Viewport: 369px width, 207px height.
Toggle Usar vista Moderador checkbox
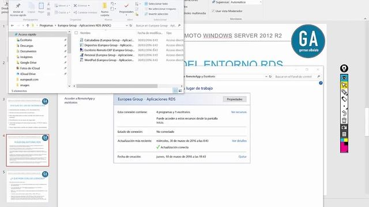click(213, 11)
